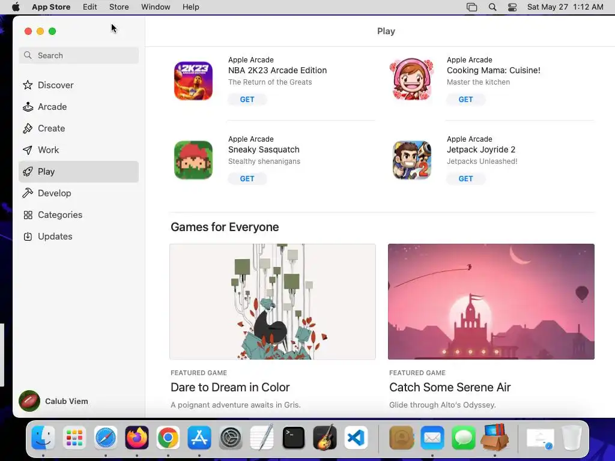The image size is (615, 461).
Task: Open Mail from the Dock
Action: (x=432, y=438)
